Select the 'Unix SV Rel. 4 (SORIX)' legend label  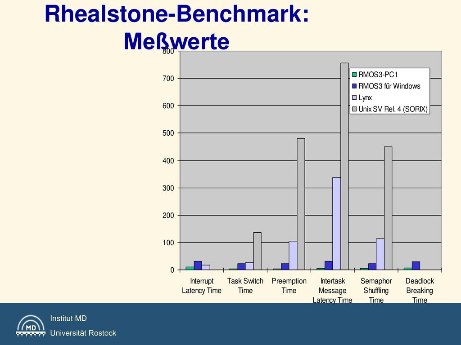(x=393, y=109)
